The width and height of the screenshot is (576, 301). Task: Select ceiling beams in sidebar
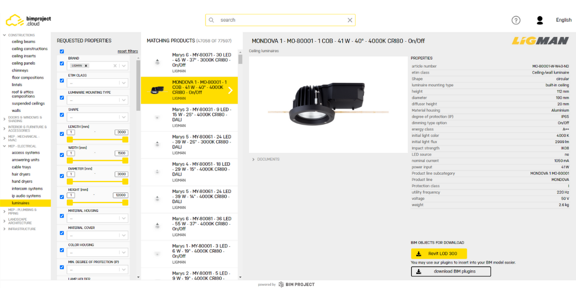24,42
